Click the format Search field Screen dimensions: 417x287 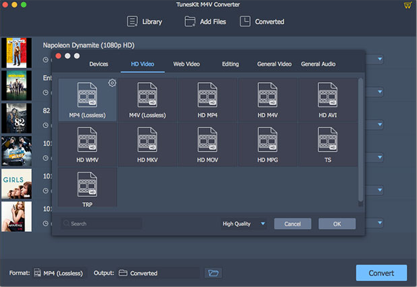tap(101, 224)
